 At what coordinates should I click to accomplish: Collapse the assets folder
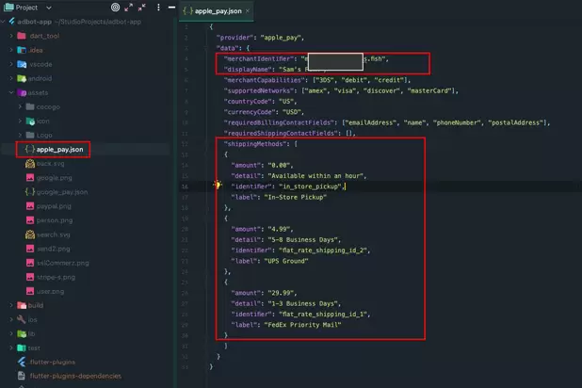pos(11,92)
